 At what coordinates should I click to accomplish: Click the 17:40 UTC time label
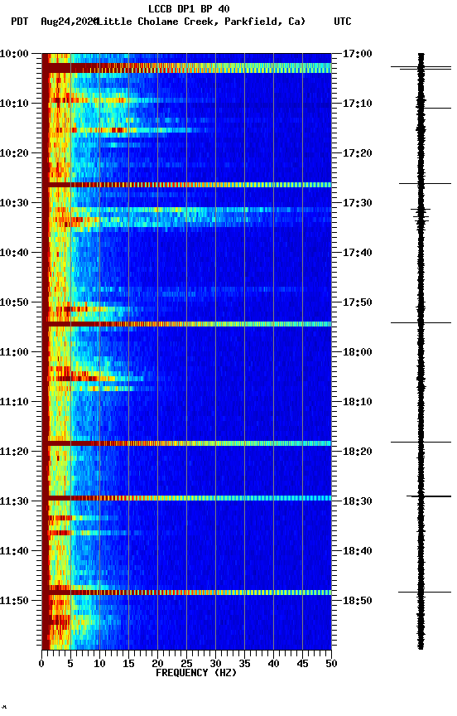(358, 253)
